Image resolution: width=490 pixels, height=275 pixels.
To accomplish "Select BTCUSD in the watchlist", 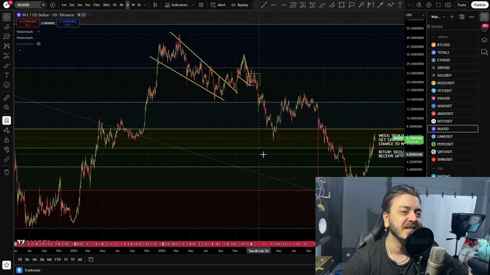I will [453, 45].
